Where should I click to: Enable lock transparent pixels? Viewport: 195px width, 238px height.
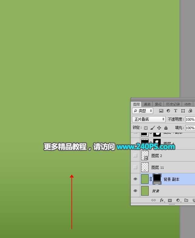(146, 128)
